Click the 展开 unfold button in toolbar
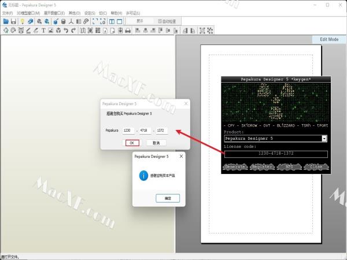This screenshot has width=347, height=260. click(139, 21)
